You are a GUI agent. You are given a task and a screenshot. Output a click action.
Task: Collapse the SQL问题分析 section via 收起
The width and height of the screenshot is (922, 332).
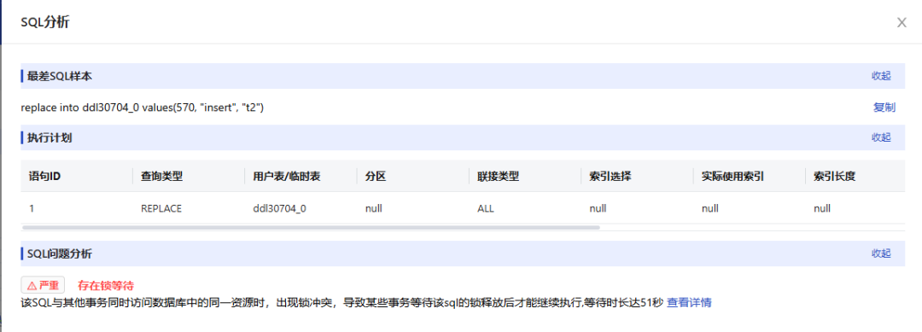coord(881,253)
